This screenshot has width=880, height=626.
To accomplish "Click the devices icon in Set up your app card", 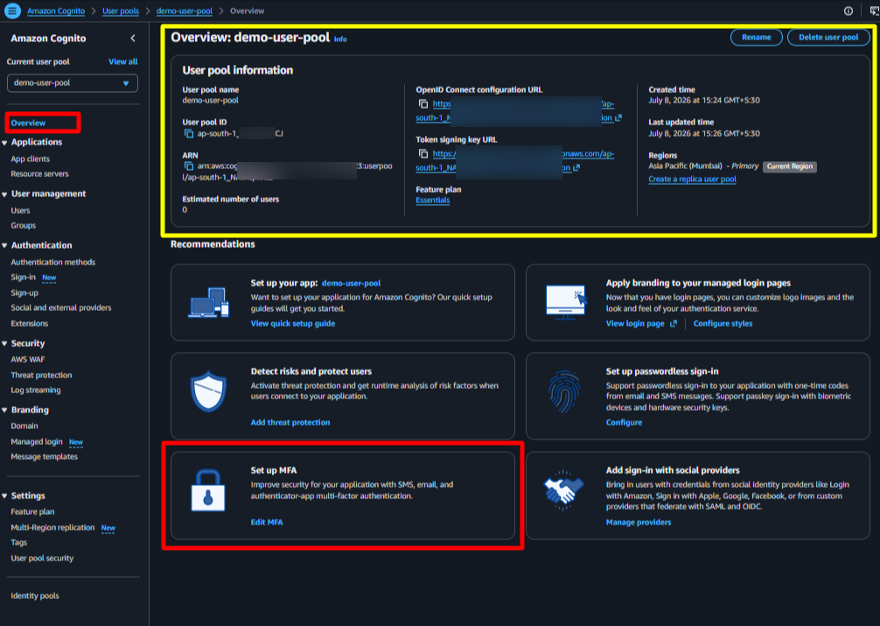I will [x=209, y=302].
